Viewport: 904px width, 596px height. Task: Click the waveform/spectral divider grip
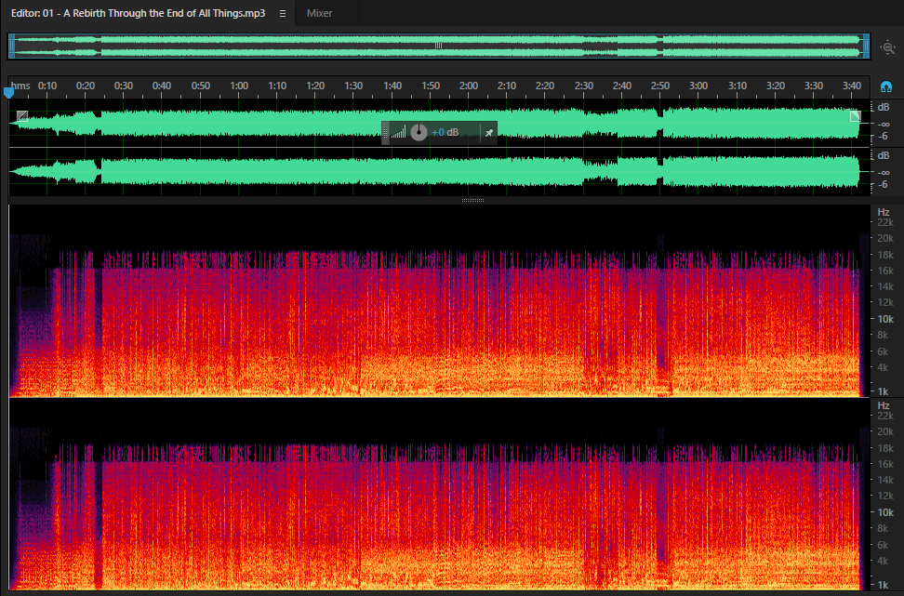pyautogui.click(x=472, y=201)
